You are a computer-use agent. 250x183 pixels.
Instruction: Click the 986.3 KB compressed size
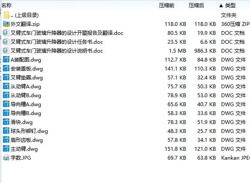[205, 51]
